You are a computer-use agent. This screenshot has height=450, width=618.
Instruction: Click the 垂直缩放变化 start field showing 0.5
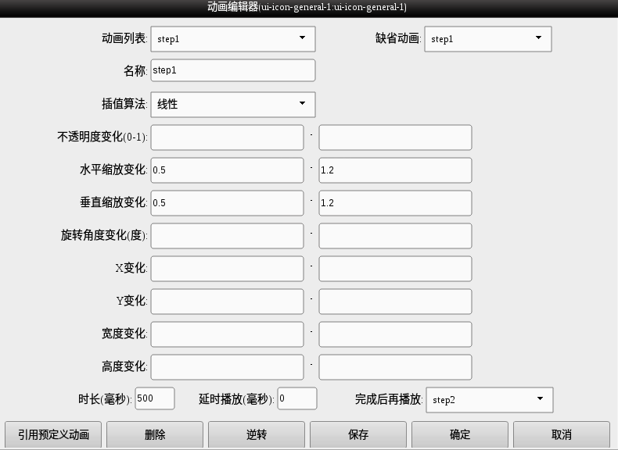227,203
